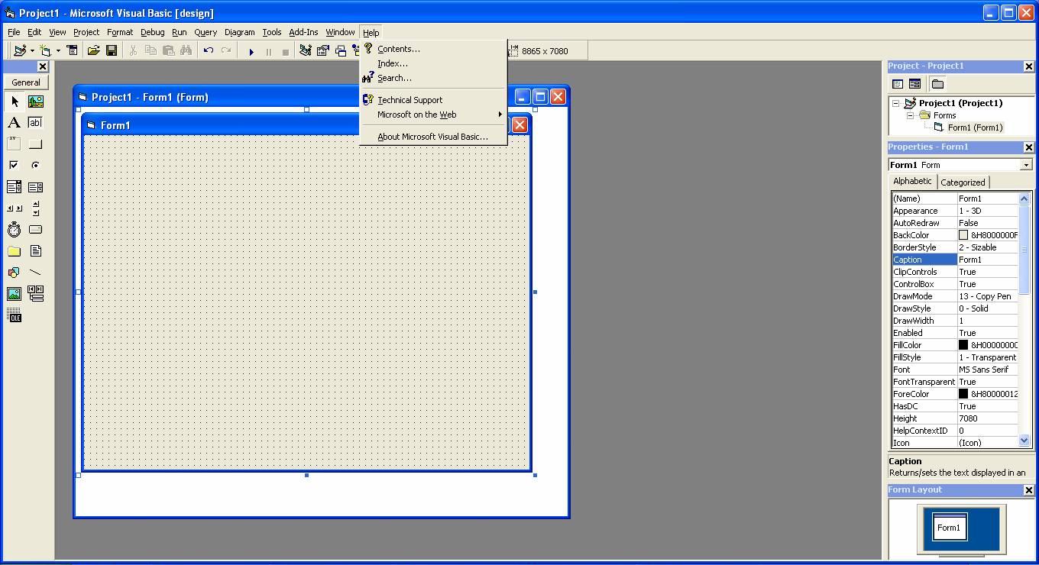Select the CommandButton tool in the toolbox
This screenshot has width=1039, height=565.
(35, 144)
